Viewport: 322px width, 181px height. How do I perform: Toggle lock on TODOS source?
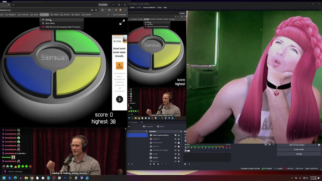point(179,158)
